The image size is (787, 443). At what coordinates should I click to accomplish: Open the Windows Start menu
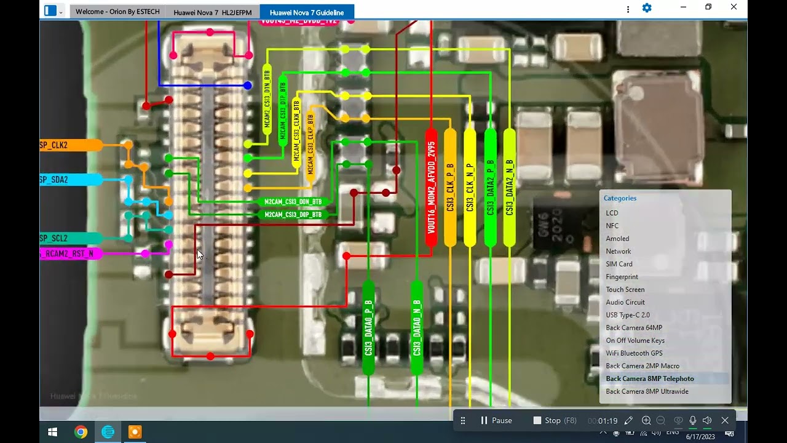pyautogui.click(x=52, y=432)
